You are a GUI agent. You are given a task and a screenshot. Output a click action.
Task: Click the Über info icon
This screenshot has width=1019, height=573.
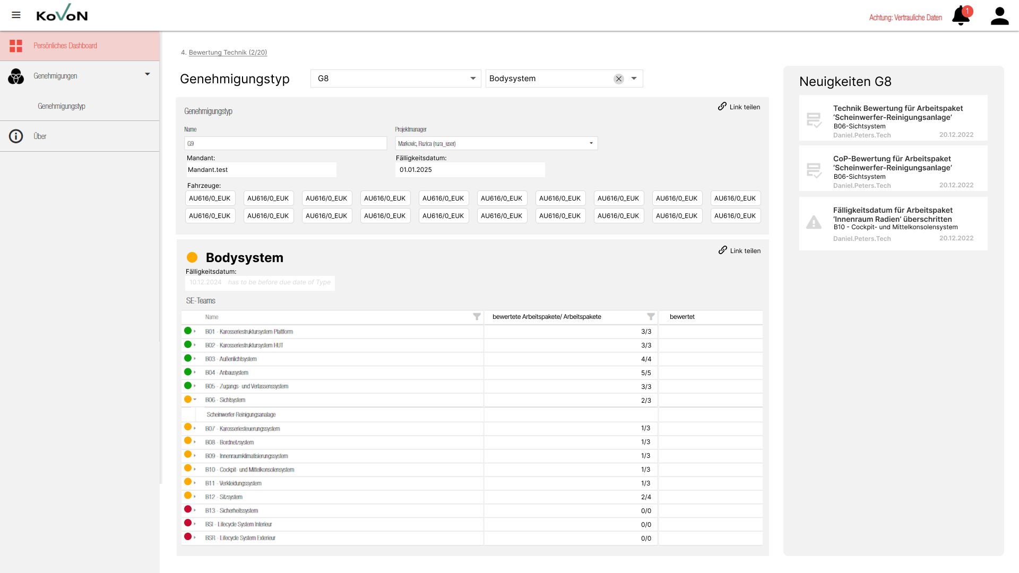coord(16,136)
